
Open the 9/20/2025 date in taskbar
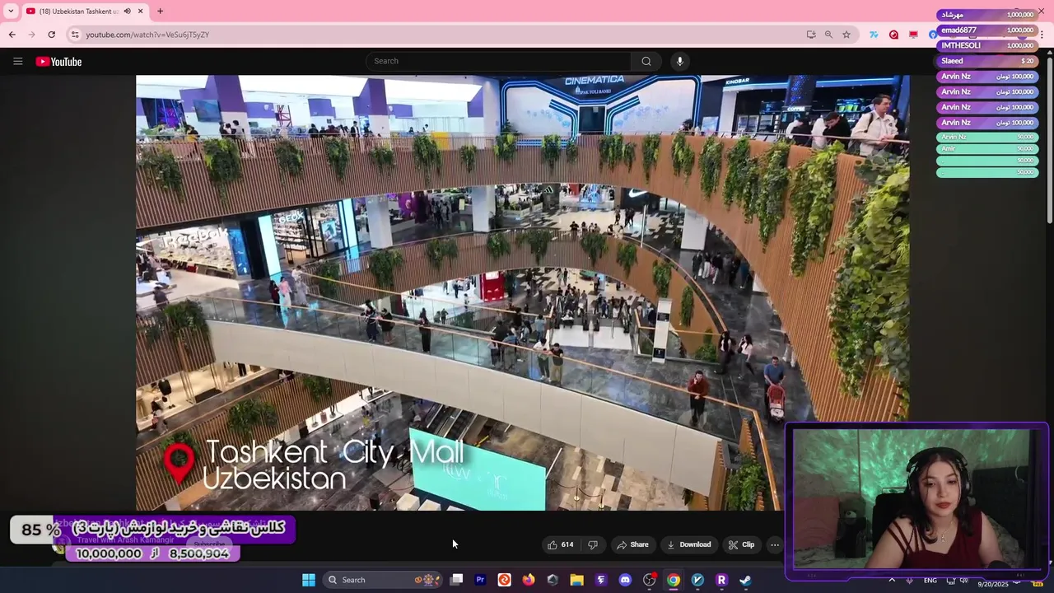tap(993, 584)
